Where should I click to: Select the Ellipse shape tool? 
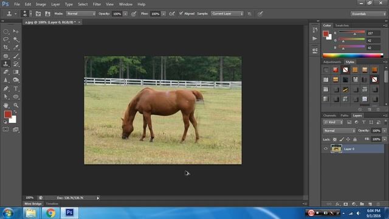click(16, 97)
